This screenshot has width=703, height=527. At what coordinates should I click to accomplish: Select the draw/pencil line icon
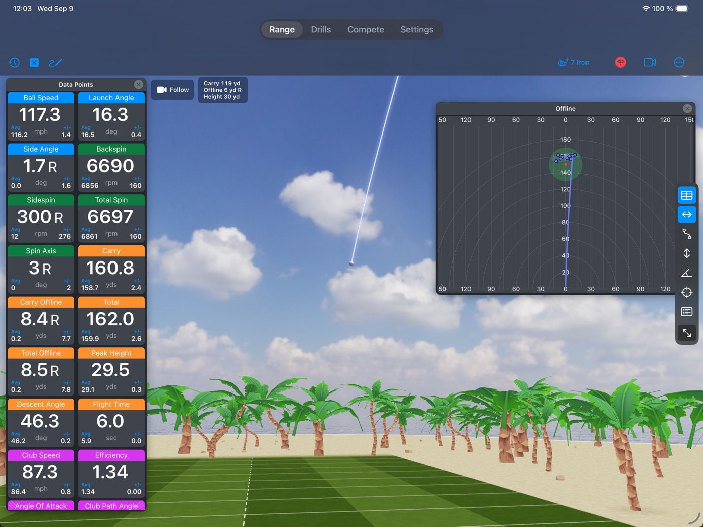click(55, 63)
